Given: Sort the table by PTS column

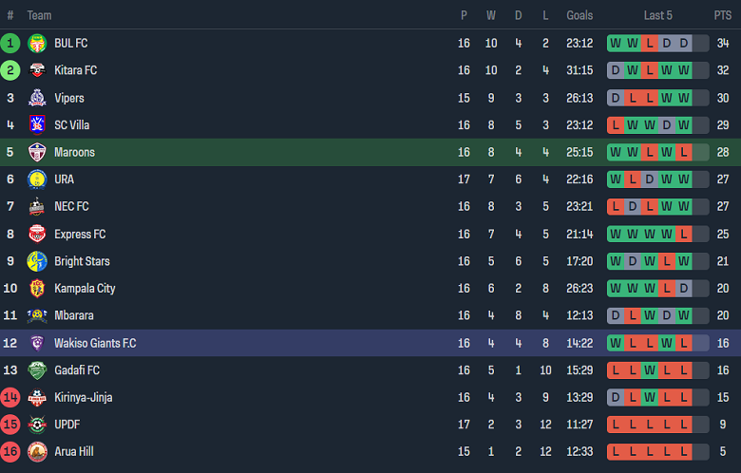Looking at the screenshot, I should pyautogui.click(x=723, y=15).
